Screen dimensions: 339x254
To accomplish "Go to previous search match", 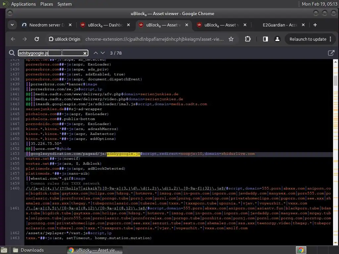I will [96, 53].
